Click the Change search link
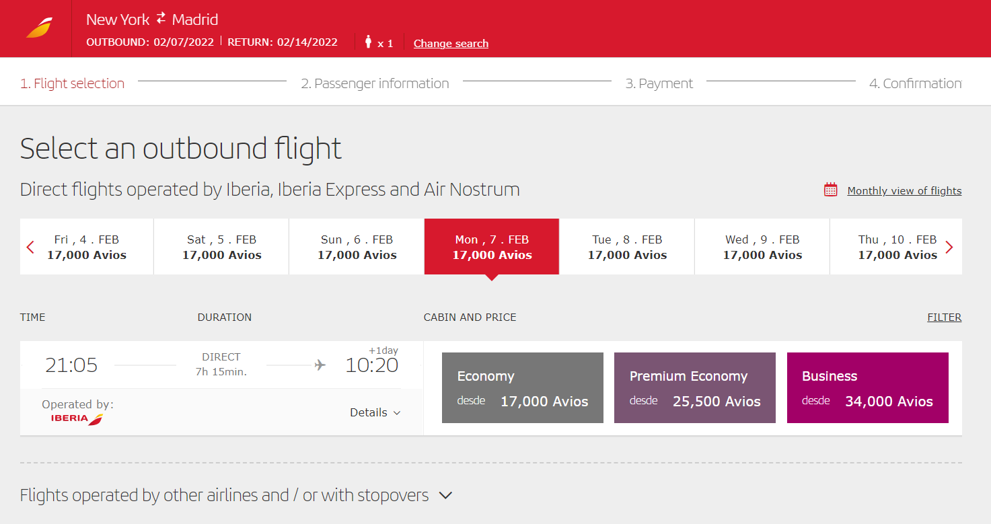Image resolution: width=991 pixels, height=524 pixels. pos(451,43)
